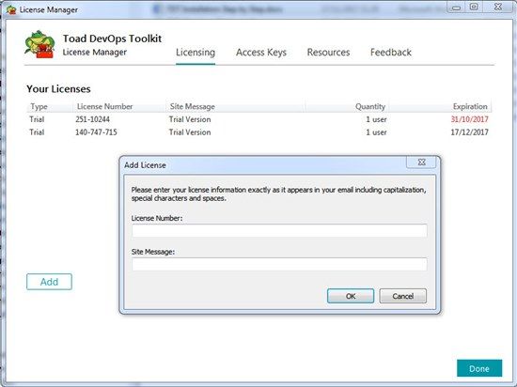Screen dimensions: 517x387
Task: Maximize the License Manager window
Action: point(474,8)
